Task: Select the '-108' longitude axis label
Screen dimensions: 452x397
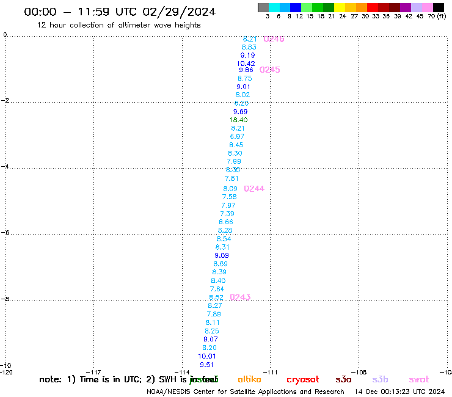Action: pyautogui.click(x=359, y=372)
